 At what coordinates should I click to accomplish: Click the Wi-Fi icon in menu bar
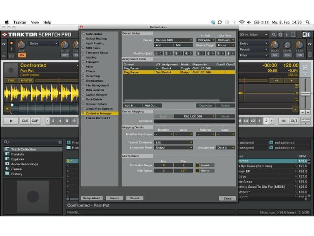click(x=242, y=22)
